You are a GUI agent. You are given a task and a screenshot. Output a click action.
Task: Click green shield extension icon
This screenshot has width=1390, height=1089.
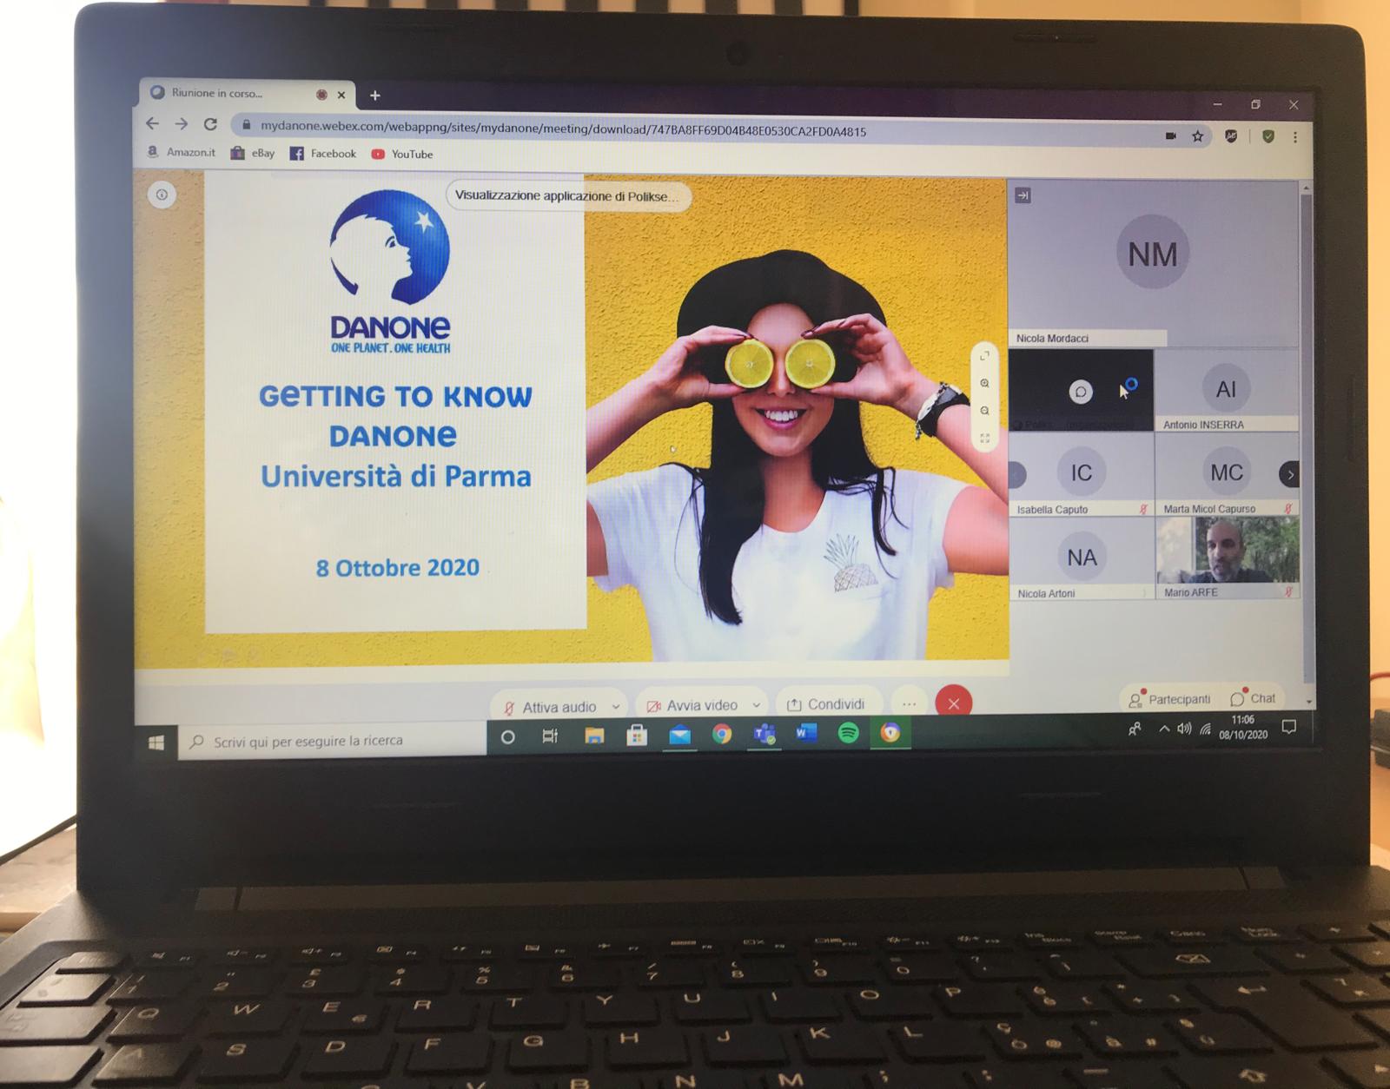[x=1268, y=136]
